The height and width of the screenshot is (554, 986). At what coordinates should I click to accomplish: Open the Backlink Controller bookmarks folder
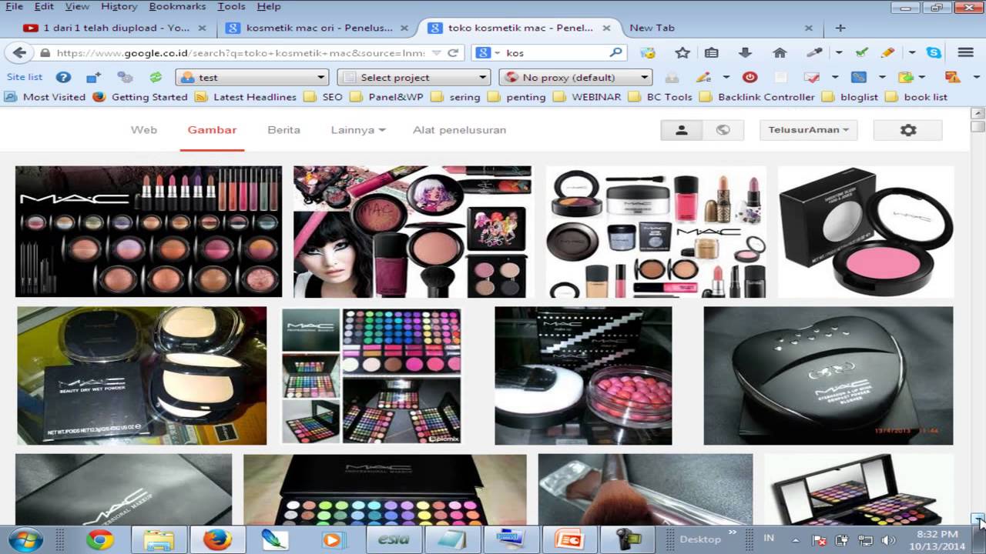click(757, 97)
